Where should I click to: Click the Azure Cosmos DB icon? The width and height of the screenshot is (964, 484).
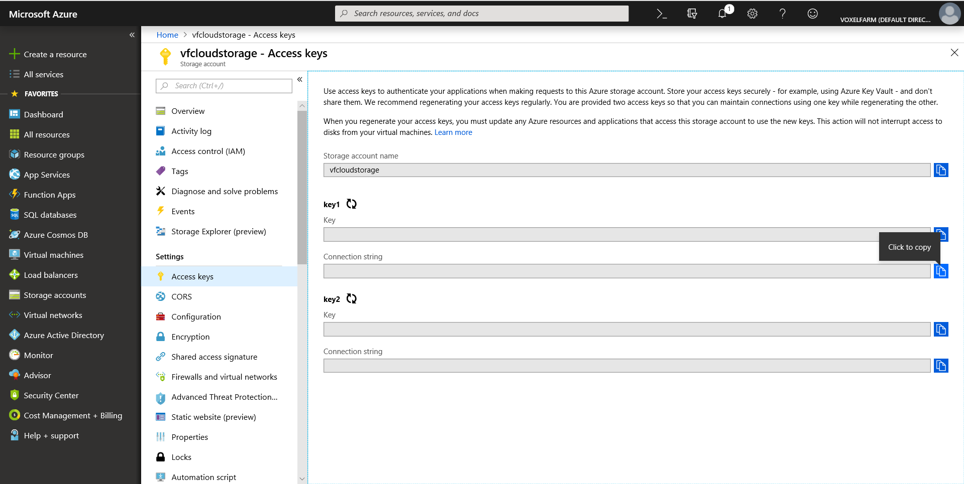click(x=15, y=235)
